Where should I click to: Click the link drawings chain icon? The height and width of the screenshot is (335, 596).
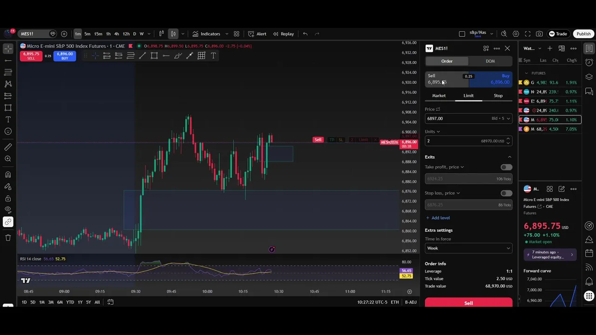tap(8, 222)
